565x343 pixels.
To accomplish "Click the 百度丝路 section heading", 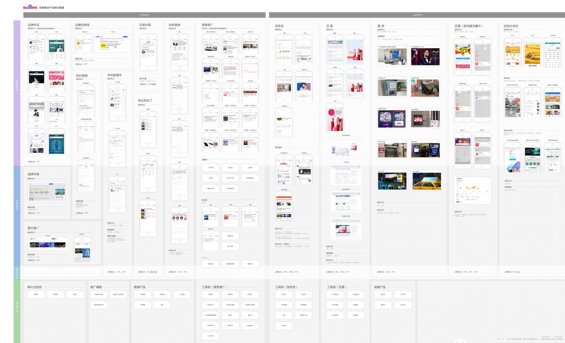I will [145, 25].
